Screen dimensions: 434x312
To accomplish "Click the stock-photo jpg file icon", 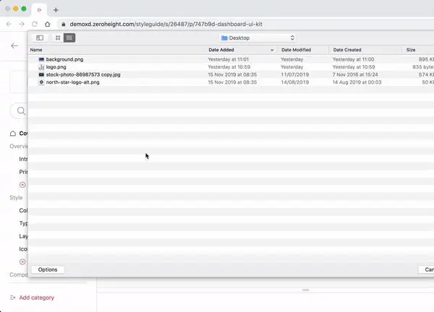I will [41, 74].
